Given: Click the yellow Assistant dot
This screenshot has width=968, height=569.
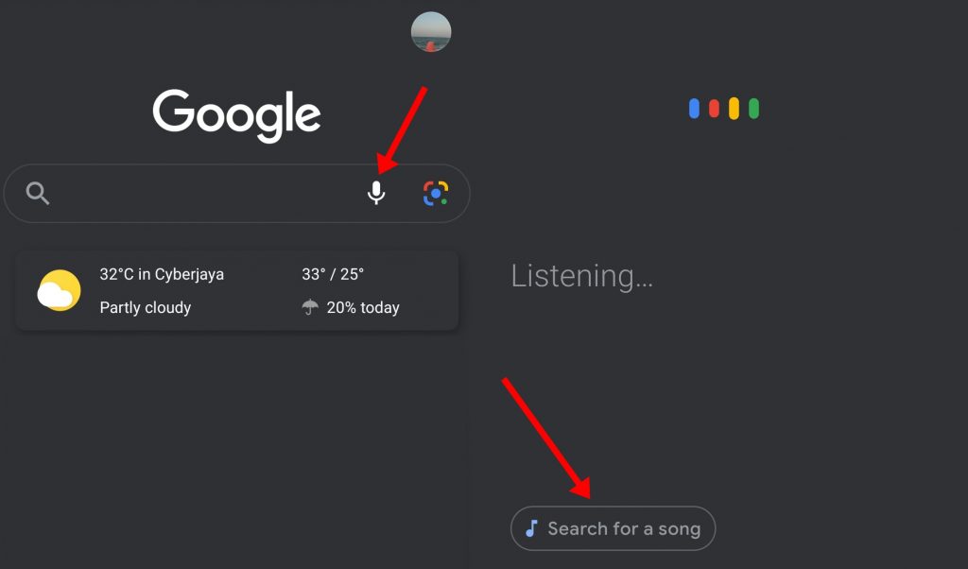Looking at the screenshot, I should point(735,109).
